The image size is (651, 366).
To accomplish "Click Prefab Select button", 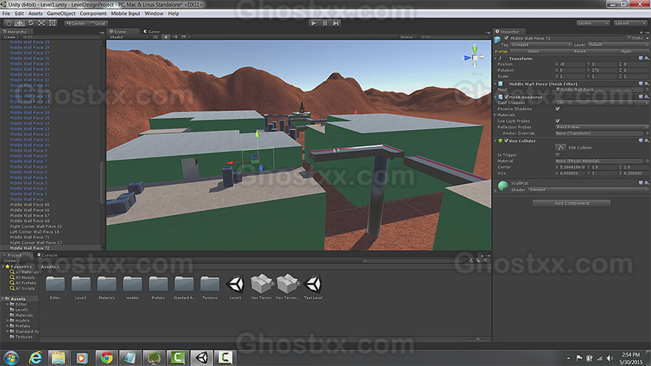I will point(533,52).
